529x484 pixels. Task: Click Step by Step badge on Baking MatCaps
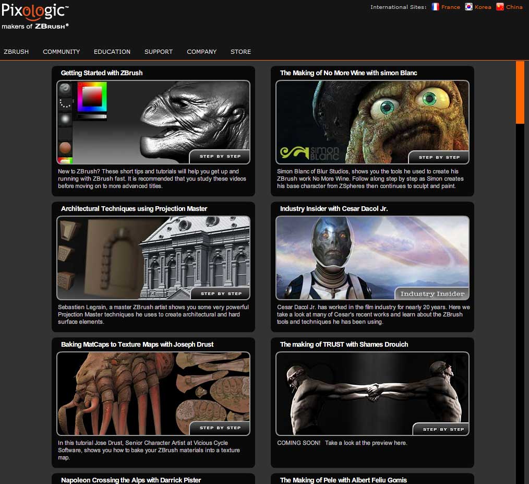pyautogui.click(x=220, y=428)
